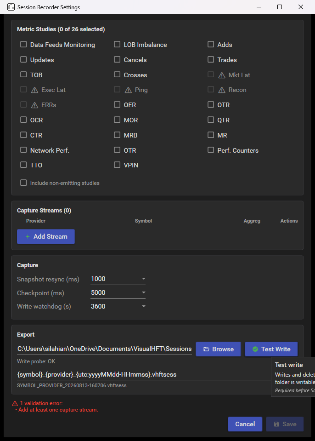This screenshot has width=315, height=441.
Task: Enable the MR checkbox
Action: [211, 135]
